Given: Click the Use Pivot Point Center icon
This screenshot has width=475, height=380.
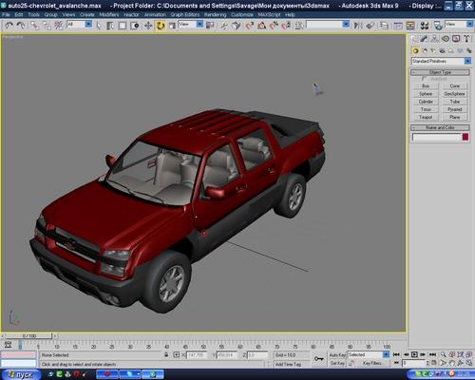Looking at the screenshot, I should pyautogui.click(x=210, y=26).
